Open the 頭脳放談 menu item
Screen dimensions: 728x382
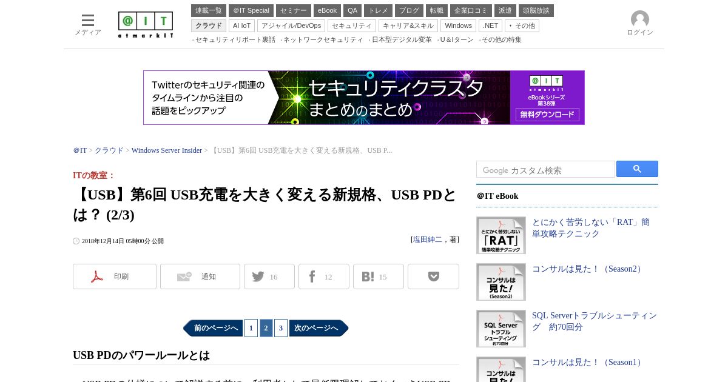point(536,10)
